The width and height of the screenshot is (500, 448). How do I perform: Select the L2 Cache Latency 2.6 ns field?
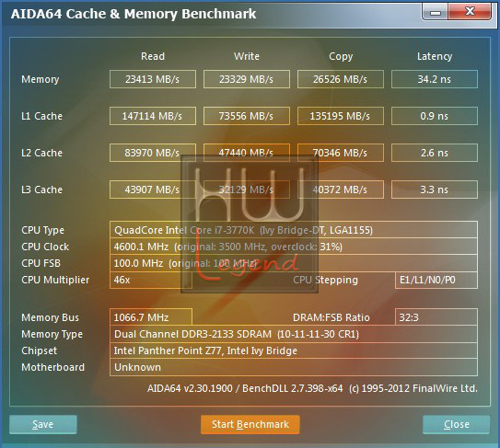(435, 153)
